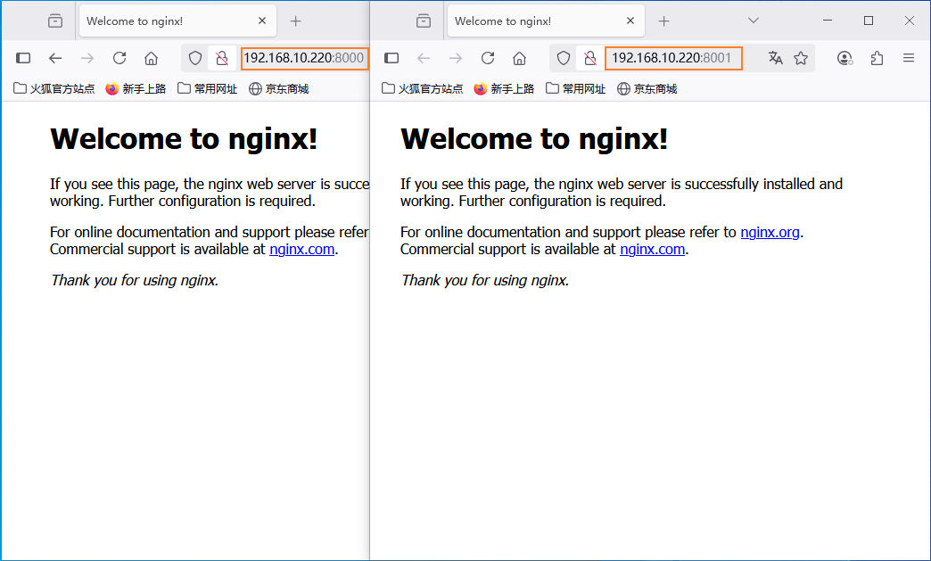Open 京东商城 bookmark in right window
Image resolution: width=931 pixels, height=561 pixels.
tap(647, 89)
